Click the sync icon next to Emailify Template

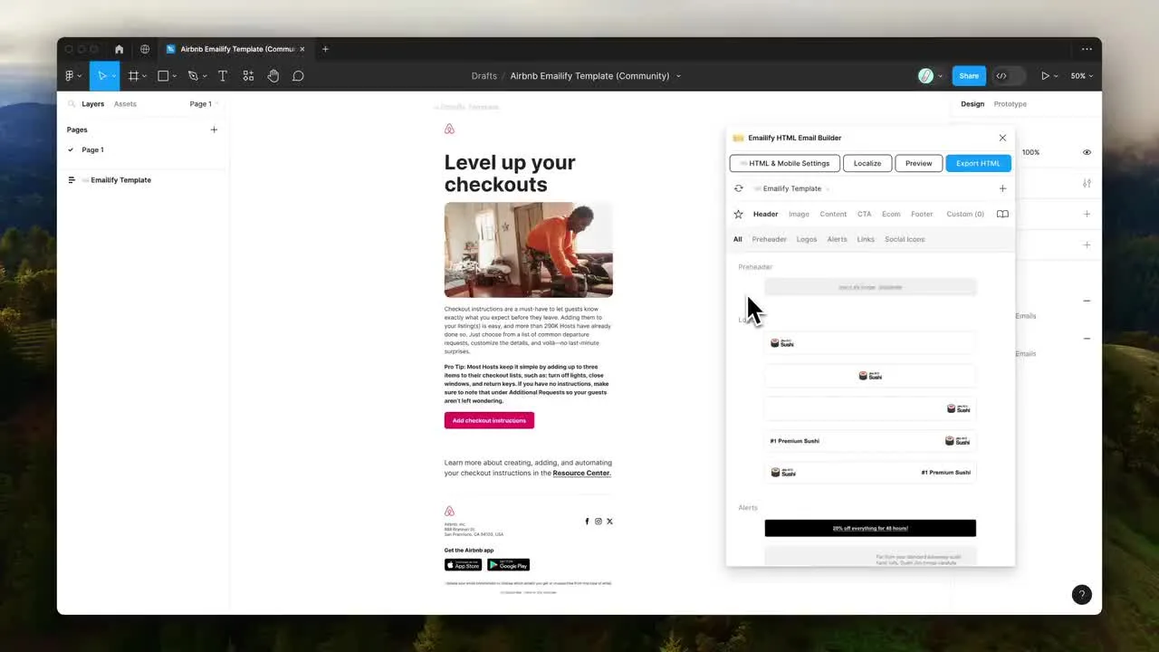[x=739, y=188]
